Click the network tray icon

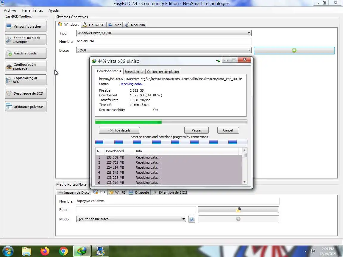coord(313,251)
